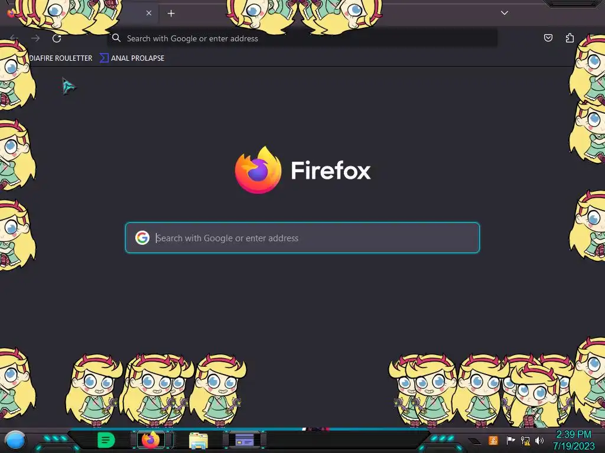Click the Google logo in search box

pos(142,238)
